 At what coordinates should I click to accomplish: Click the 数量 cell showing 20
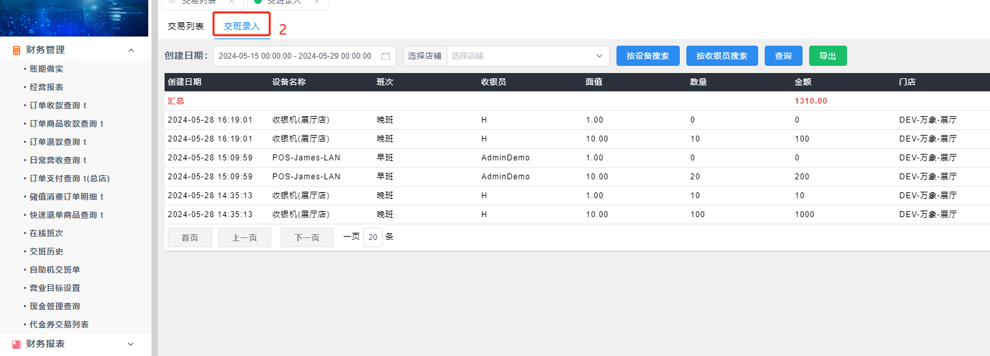click(695, 177)
